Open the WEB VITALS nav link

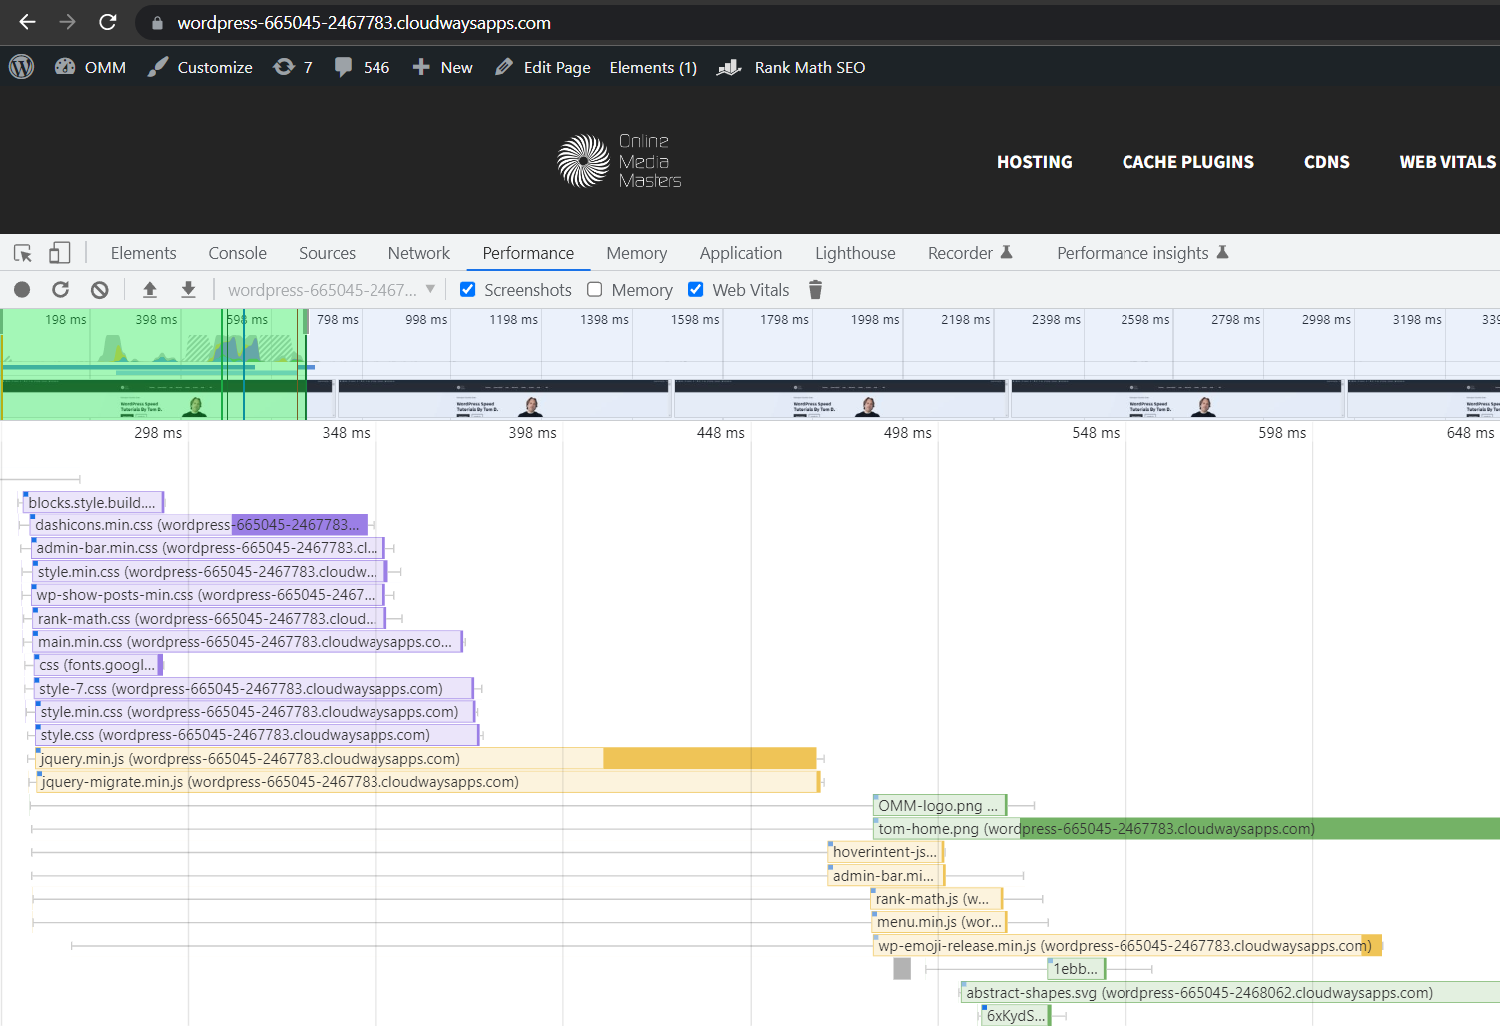tap(1447, 162)
